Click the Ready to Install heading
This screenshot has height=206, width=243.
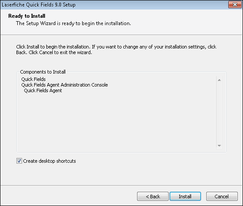[x=27, y=16]
